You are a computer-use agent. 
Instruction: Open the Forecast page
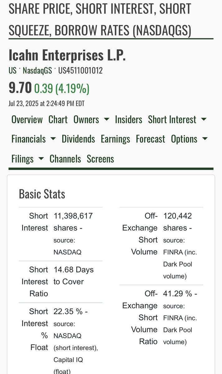tap(150, 139)
